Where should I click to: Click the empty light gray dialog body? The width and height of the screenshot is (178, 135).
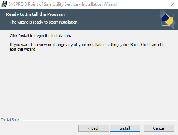88,83
